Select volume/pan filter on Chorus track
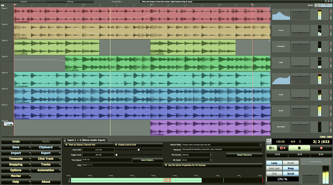Viewport: 333px width, 185px height. click(x=300, y=31)
